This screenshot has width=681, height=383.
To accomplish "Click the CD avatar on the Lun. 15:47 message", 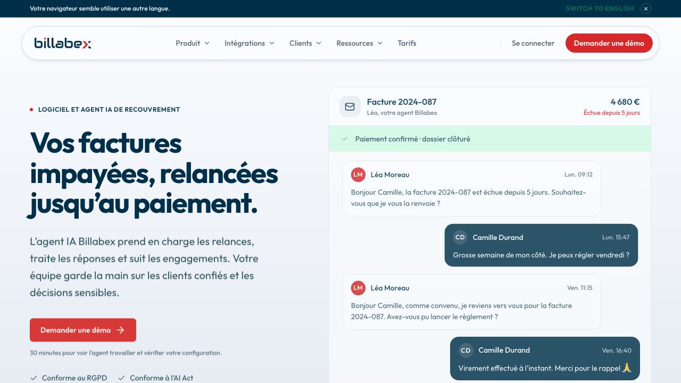I will click(x=460, y=237).
